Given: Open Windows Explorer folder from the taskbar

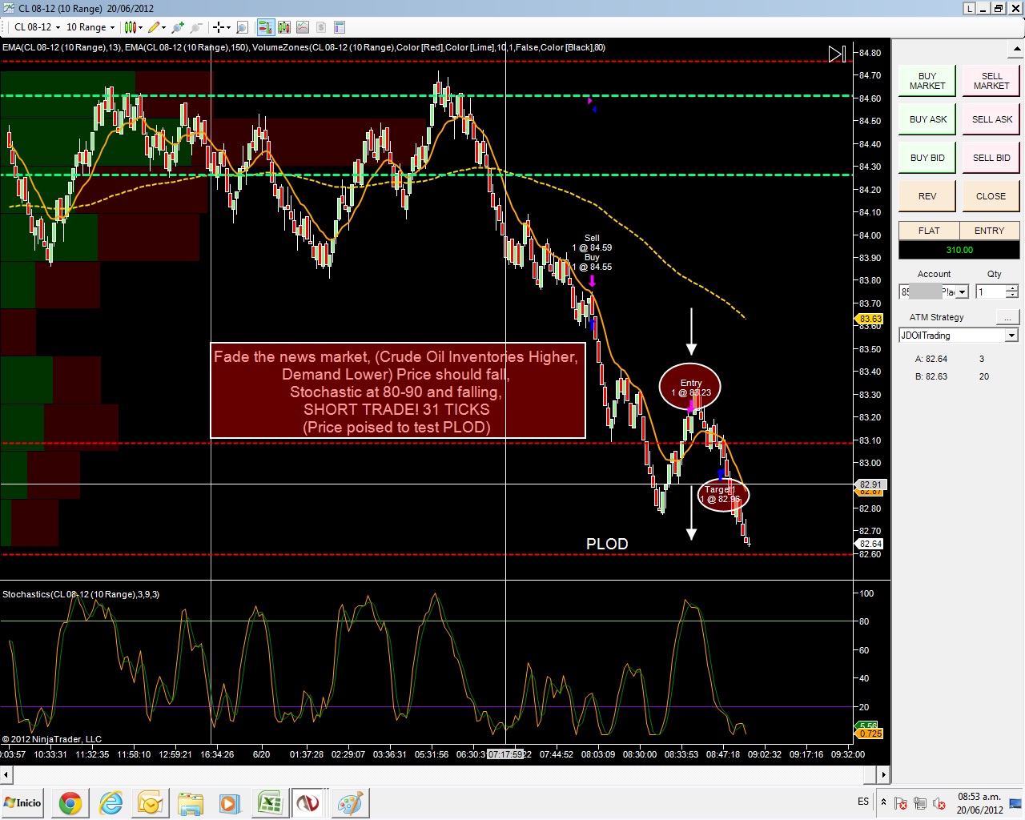Looking at the screenshot, I should coord(190,803).
